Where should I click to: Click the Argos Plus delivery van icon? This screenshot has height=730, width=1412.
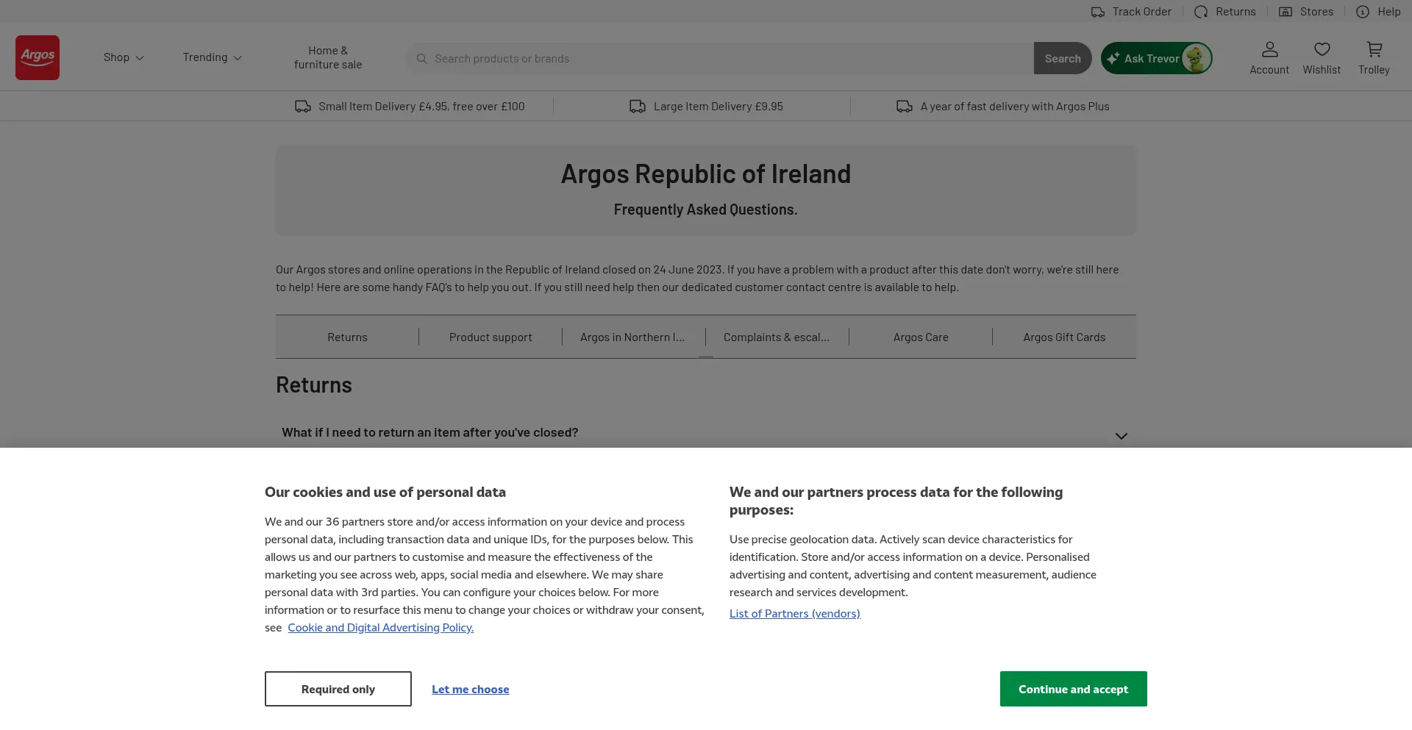tap(905, 107)
